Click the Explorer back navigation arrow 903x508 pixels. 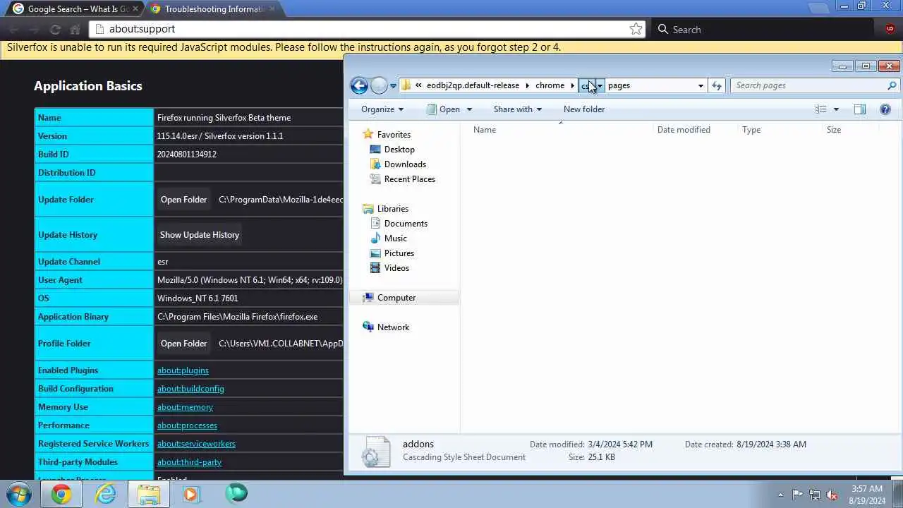point(359,85)
